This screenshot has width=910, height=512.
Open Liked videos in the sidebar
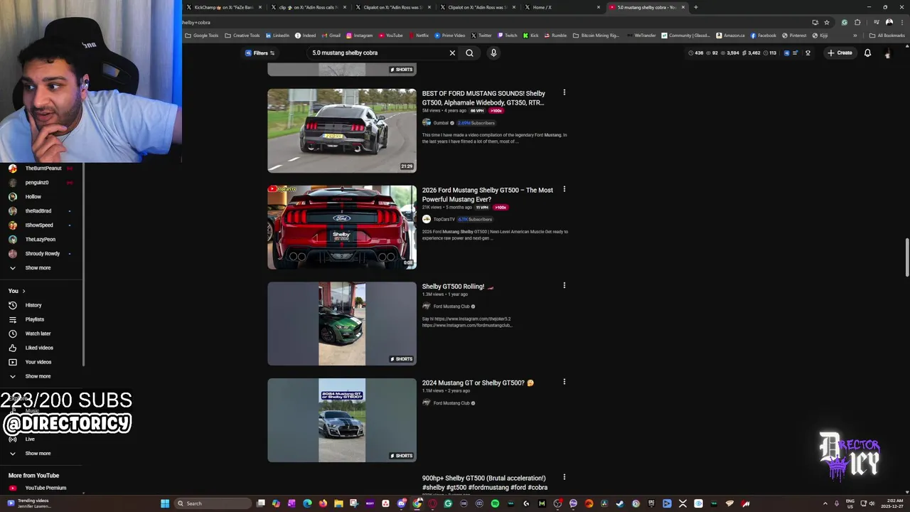coord(39,348)
